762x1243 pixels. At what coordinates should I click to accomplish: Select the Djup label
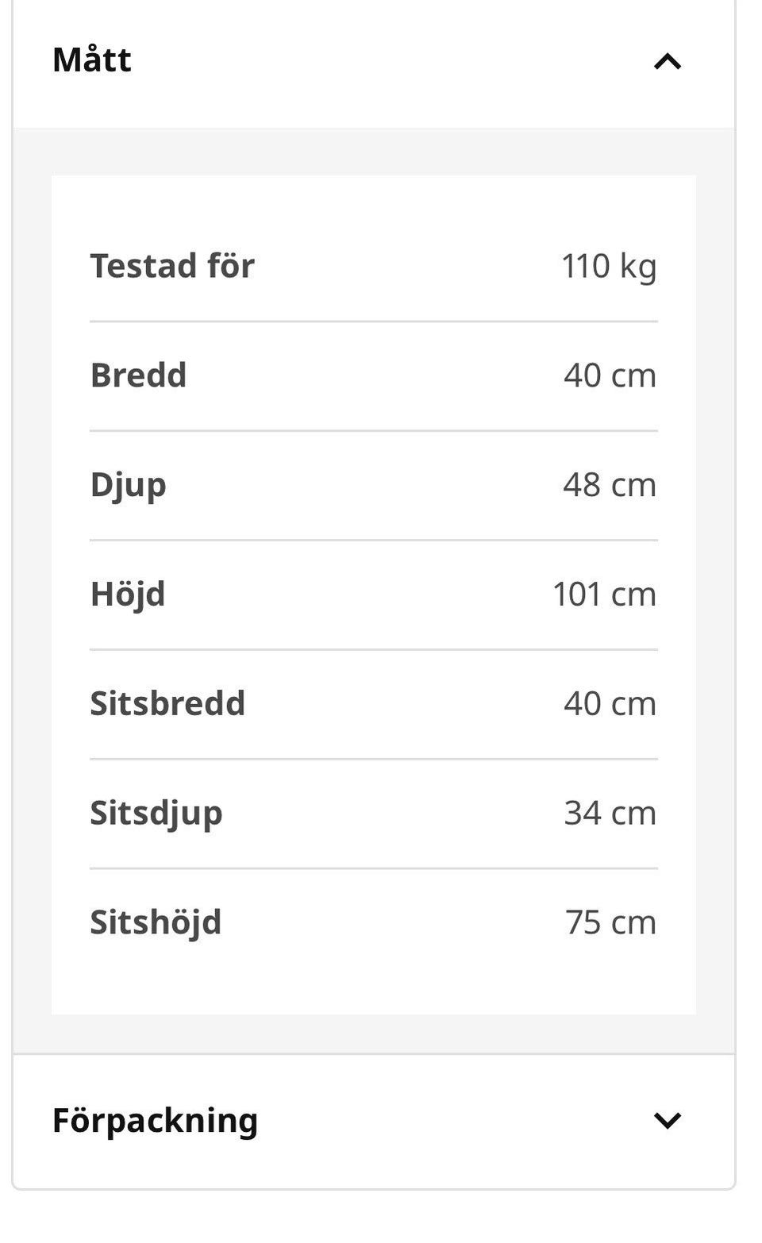[128, 486]
